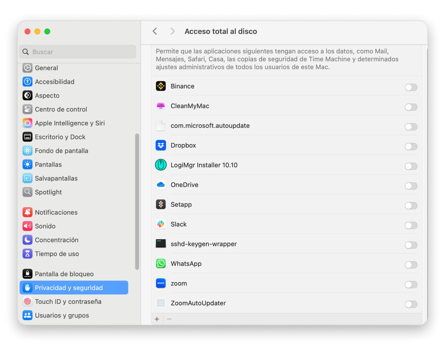The image size is (445, 348).
Task: Enable the ZoomAutoUpdater toggle
Action: tap(411, 304)
